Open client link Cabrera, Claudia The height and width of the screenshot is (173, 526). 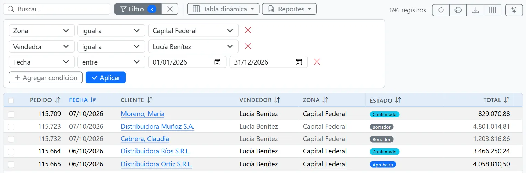145,139
